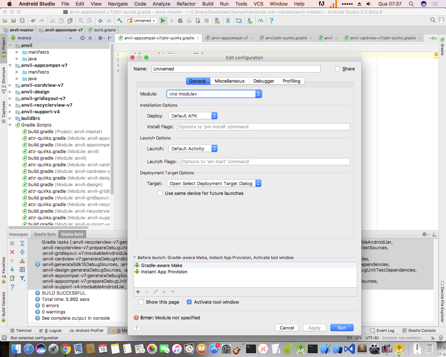The image size is (446, 357).
Task: Click the Cancel button
Action: coord(287,328)
